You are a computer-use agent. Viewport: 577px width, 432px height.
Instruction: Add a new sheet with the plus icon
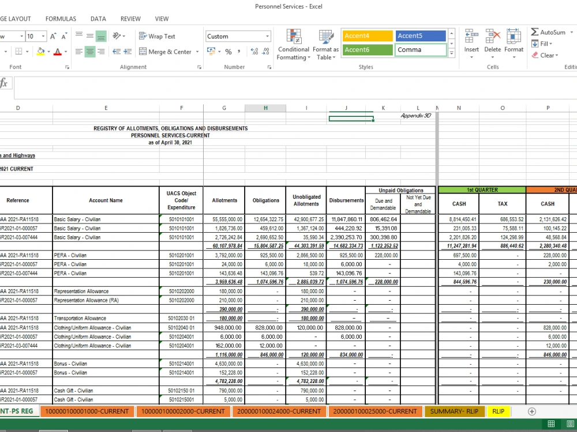[x=532, y=411]
